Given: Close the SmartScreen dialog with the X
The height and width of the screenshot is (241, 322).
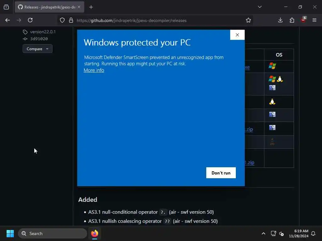Looking at the screenshot, I should [237, 35].
